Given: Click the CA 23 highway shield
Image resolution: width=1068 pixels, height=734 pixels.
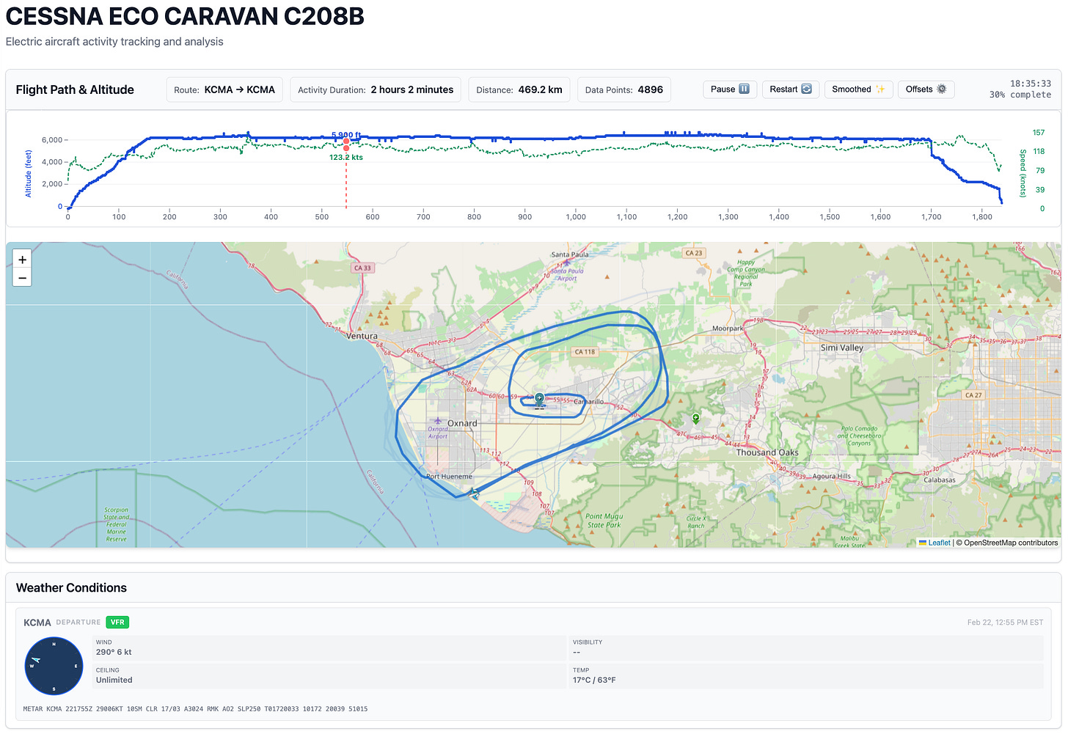Looking at the screenshot, I should [x=693, y=253].
